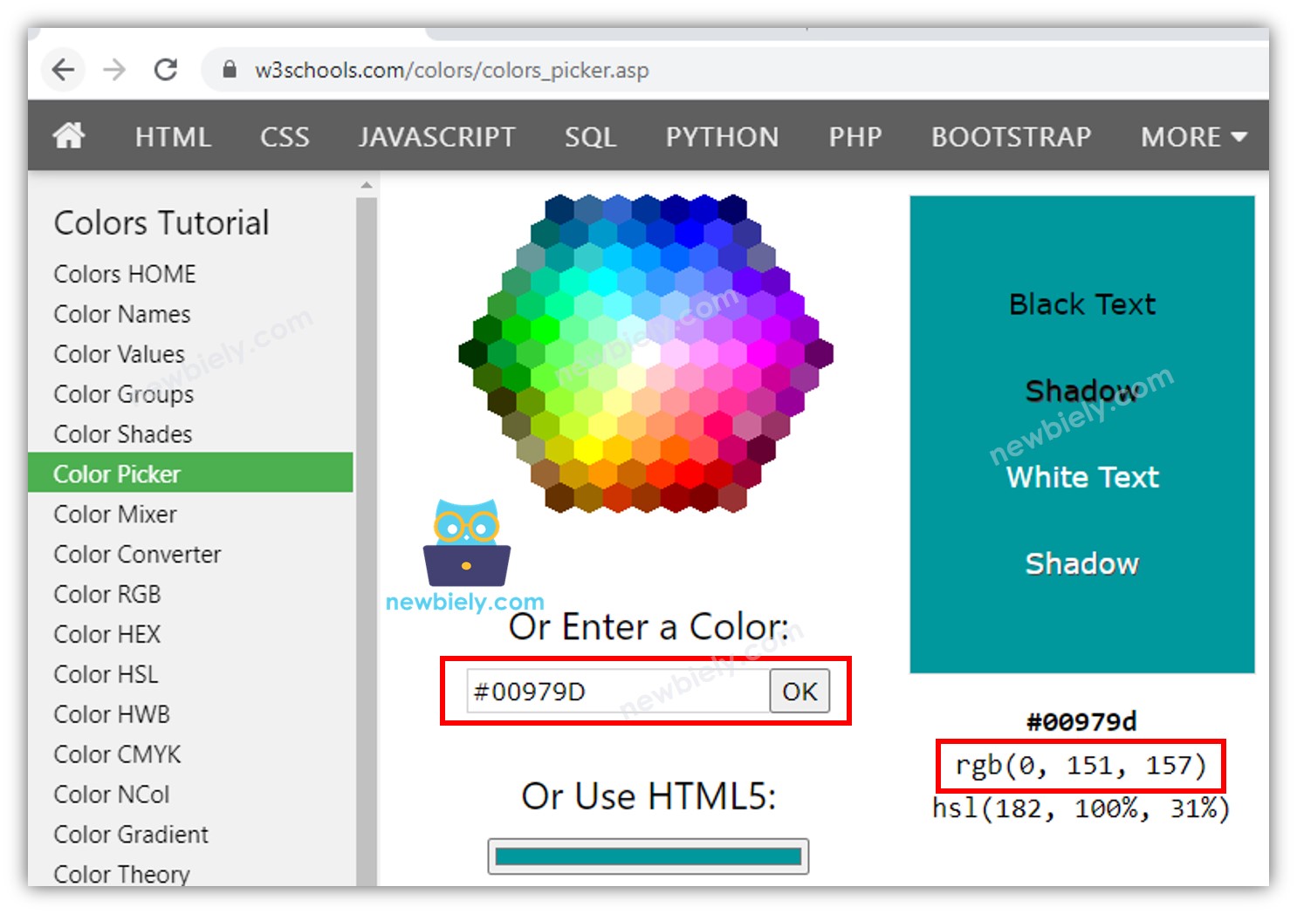Open the Color Converter link

136,554
